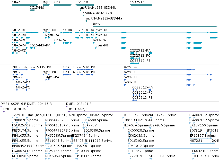The height and width of the screenshot is (160, 219).
Task: Click the Ntf-2-RB transcript label
Action: [19, 35]
